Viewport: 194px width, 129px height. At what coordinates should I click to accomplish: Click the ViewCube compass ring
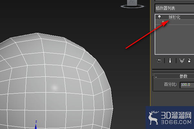point(133,6)
